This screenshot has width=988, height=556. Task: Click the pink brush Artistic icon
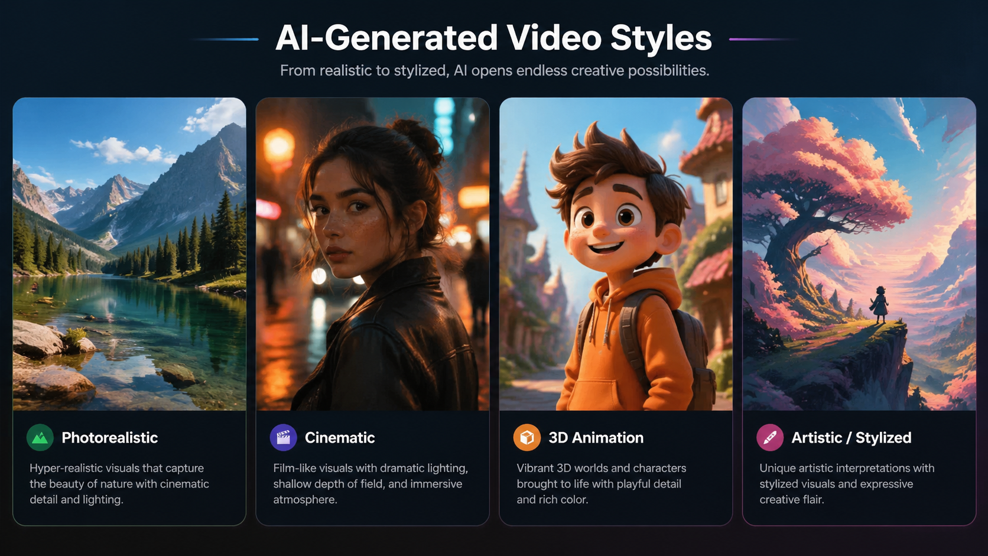click(770, 438)
